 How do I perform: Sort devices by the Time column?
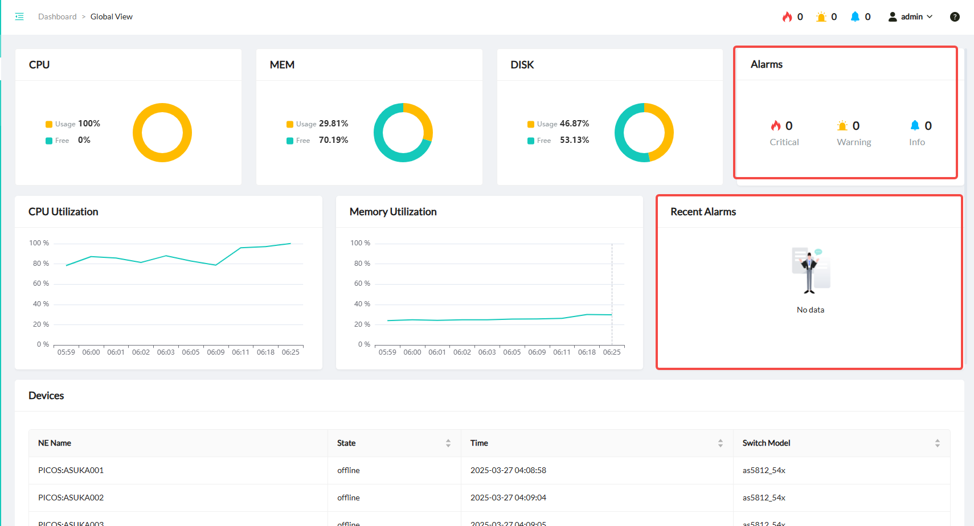coord(720,443)
